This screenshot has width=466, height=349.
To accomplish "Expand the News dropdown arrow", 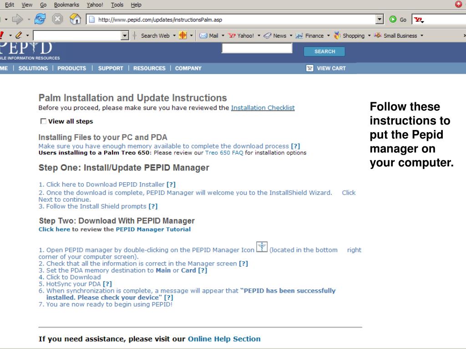I will point(291,35).
